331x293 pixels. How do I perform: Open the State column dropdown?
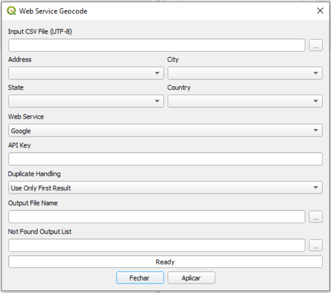[86, 101]
